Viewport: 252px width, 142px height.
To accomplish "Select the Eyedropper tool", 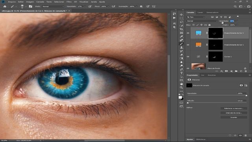I will pos(181,37).
